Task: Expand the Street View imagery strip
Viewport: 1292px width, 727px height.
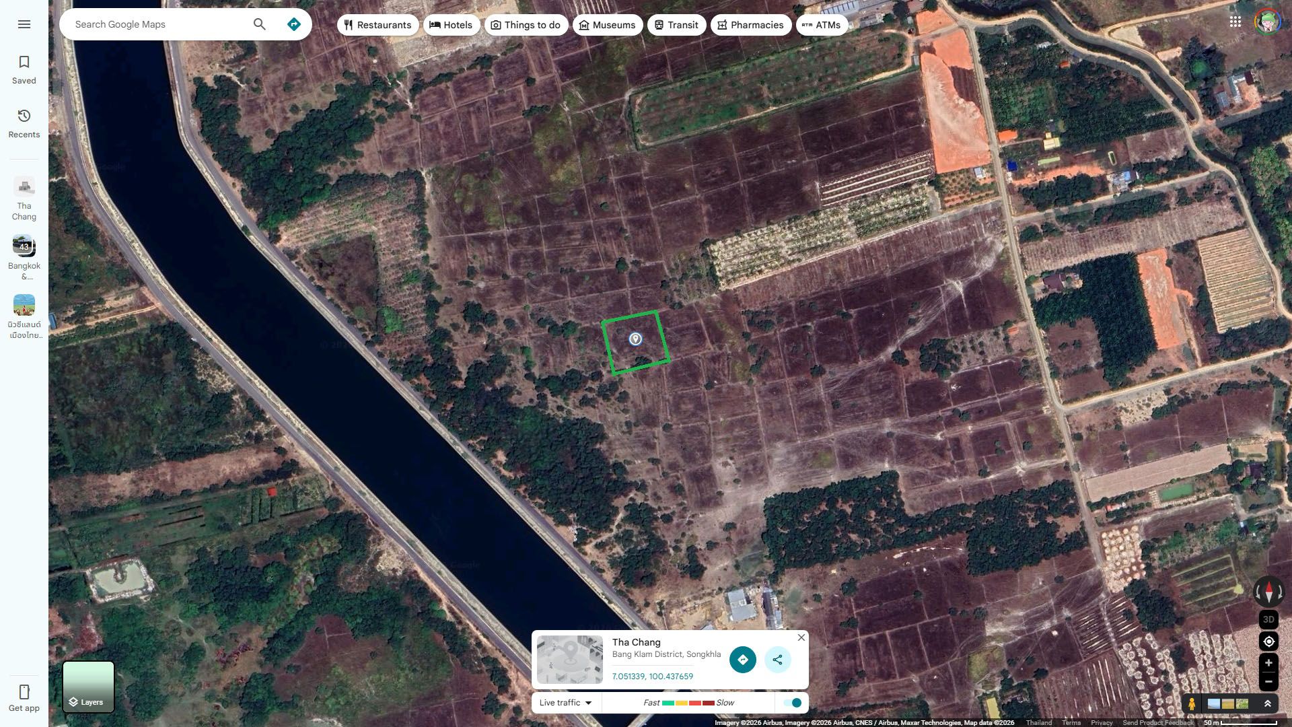Action: pyautogui.click(x=1267, y=704)
